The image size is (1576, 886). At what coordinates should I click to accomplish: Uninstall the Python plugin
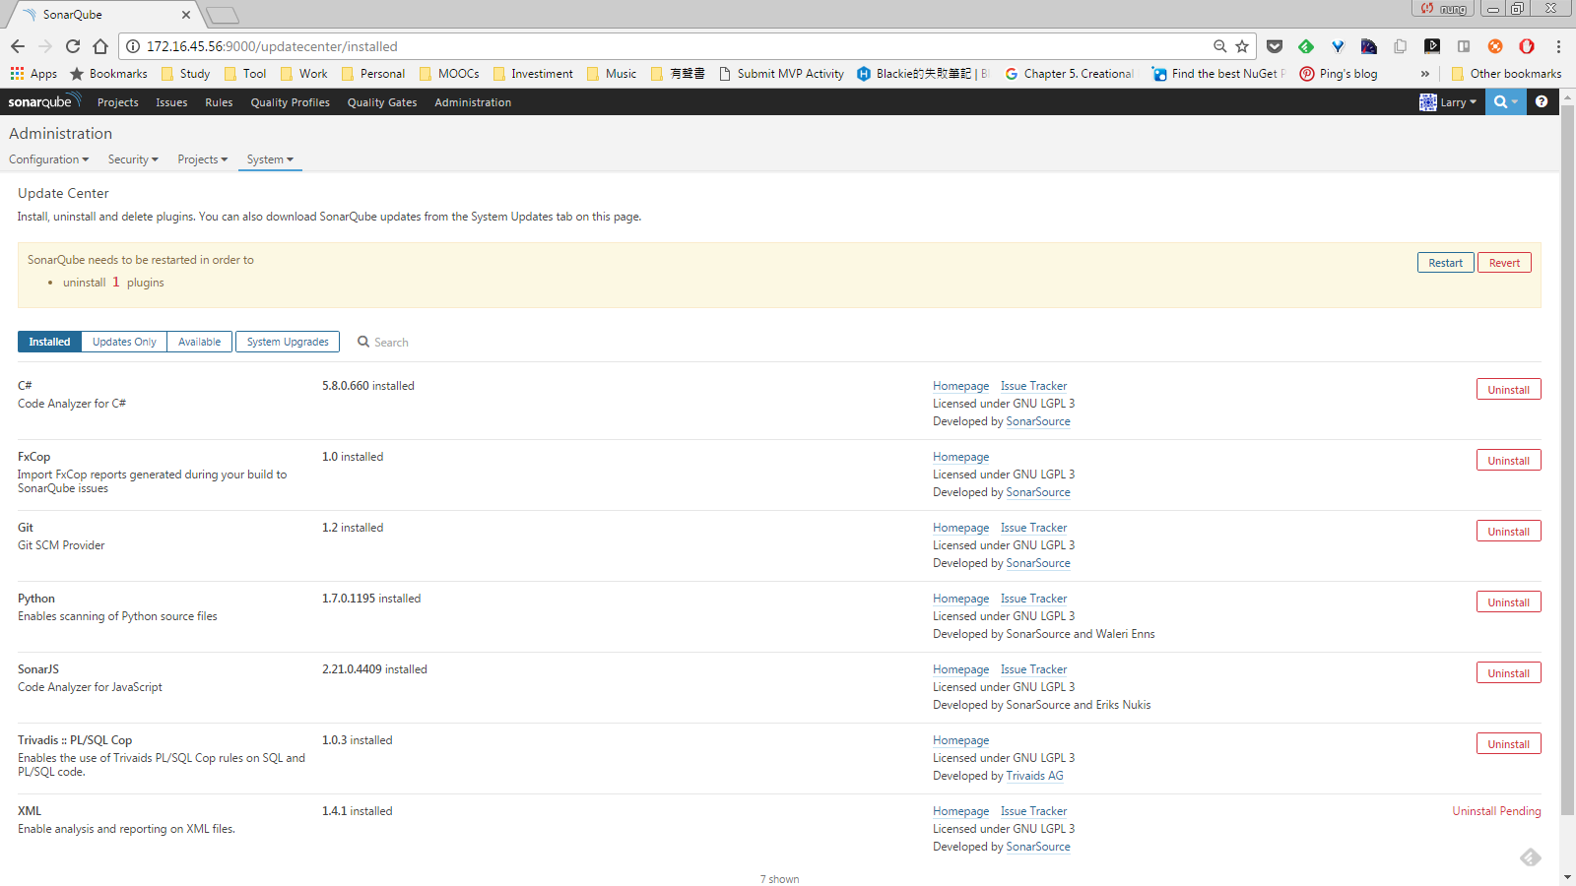1509,602
